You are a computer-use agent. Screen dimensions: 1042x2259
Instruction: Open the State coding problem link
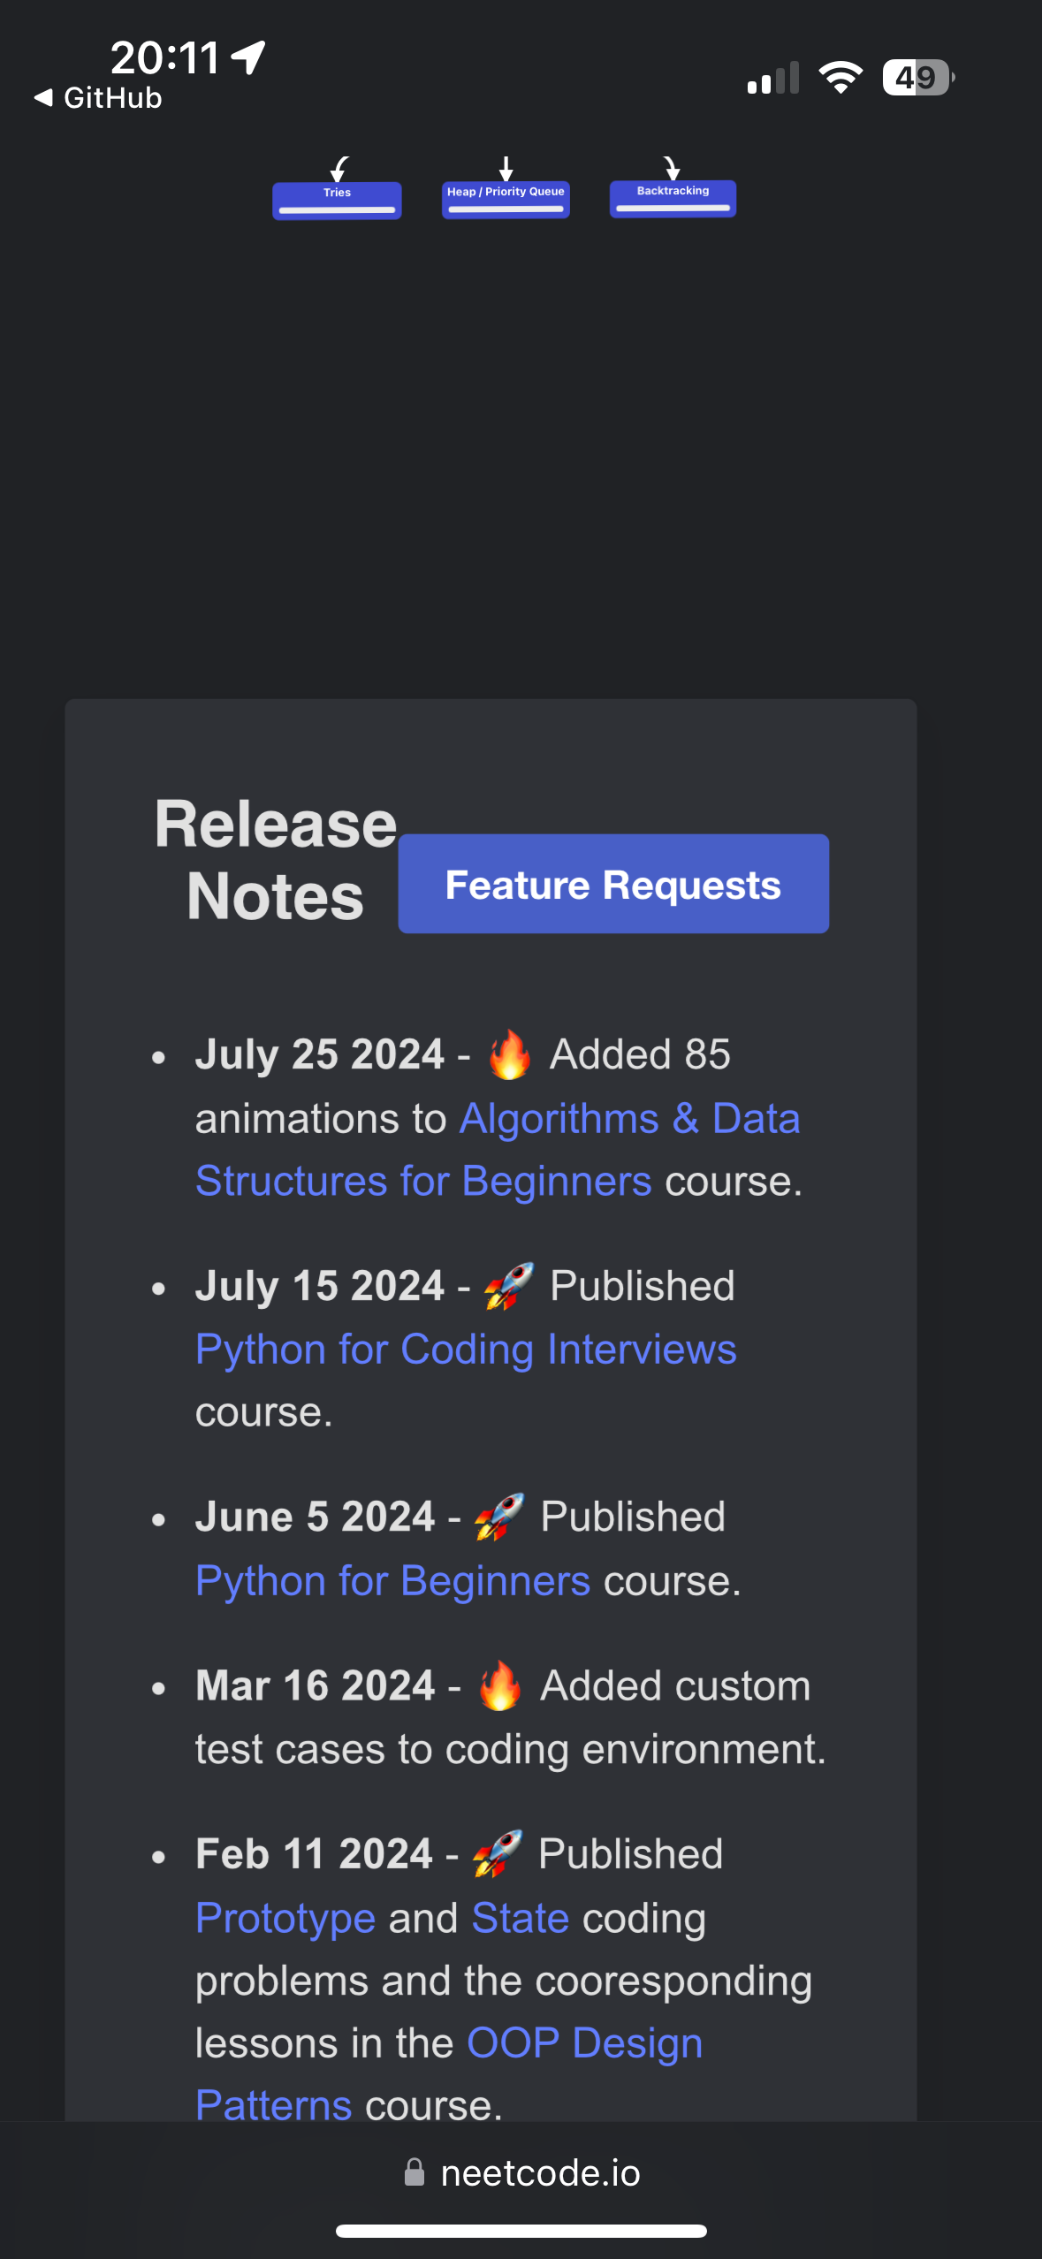pos(520,1918)
